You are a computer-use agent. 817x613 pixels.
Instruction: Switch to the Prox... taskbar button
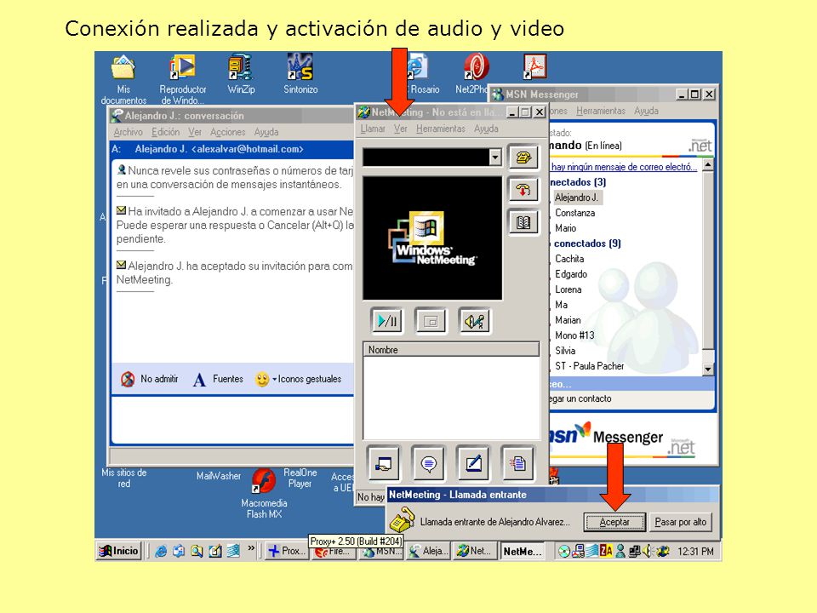pos(286,551)
